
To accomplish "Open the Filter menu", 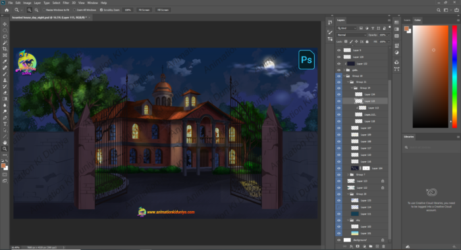I will [66, 3].
